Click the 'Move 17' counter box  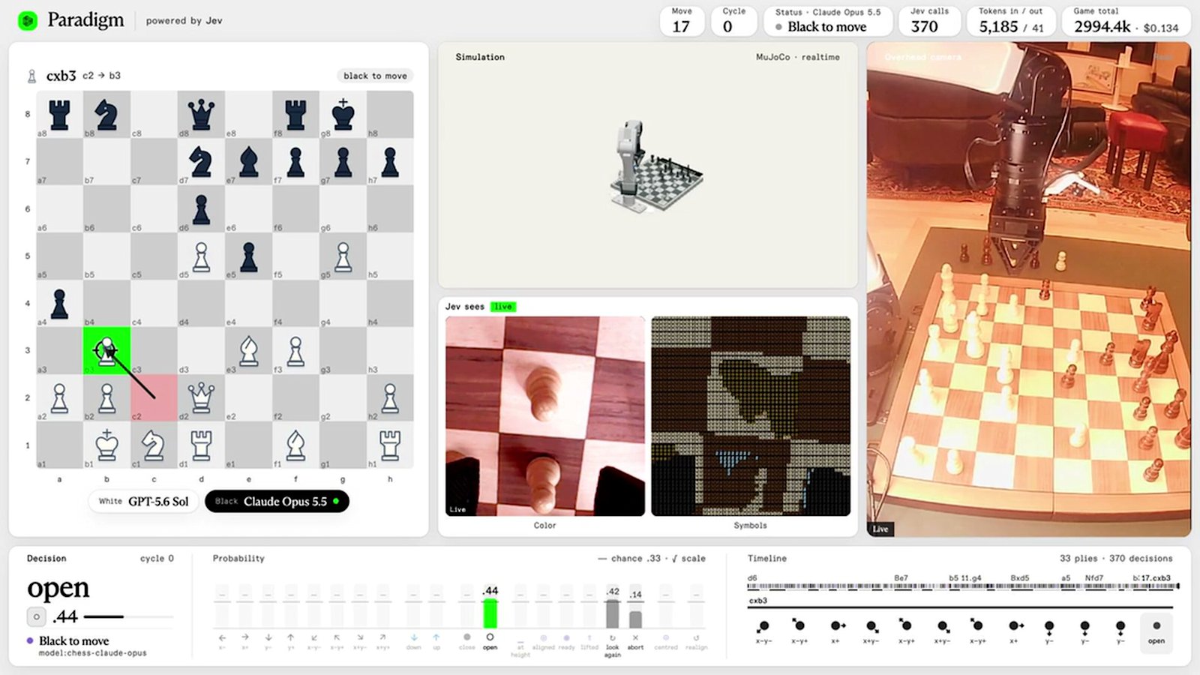682,21
